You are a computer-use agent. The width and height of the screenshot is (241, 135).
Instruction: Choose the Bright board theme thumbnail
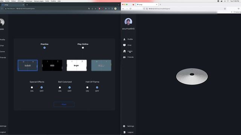click(77, 65)
